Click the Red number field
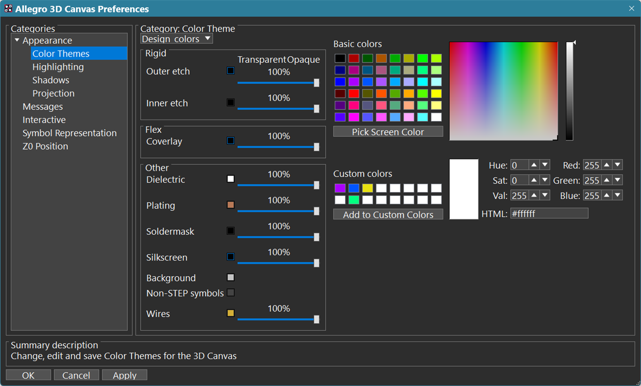This screenshot has height=386, width=641. 592,165
